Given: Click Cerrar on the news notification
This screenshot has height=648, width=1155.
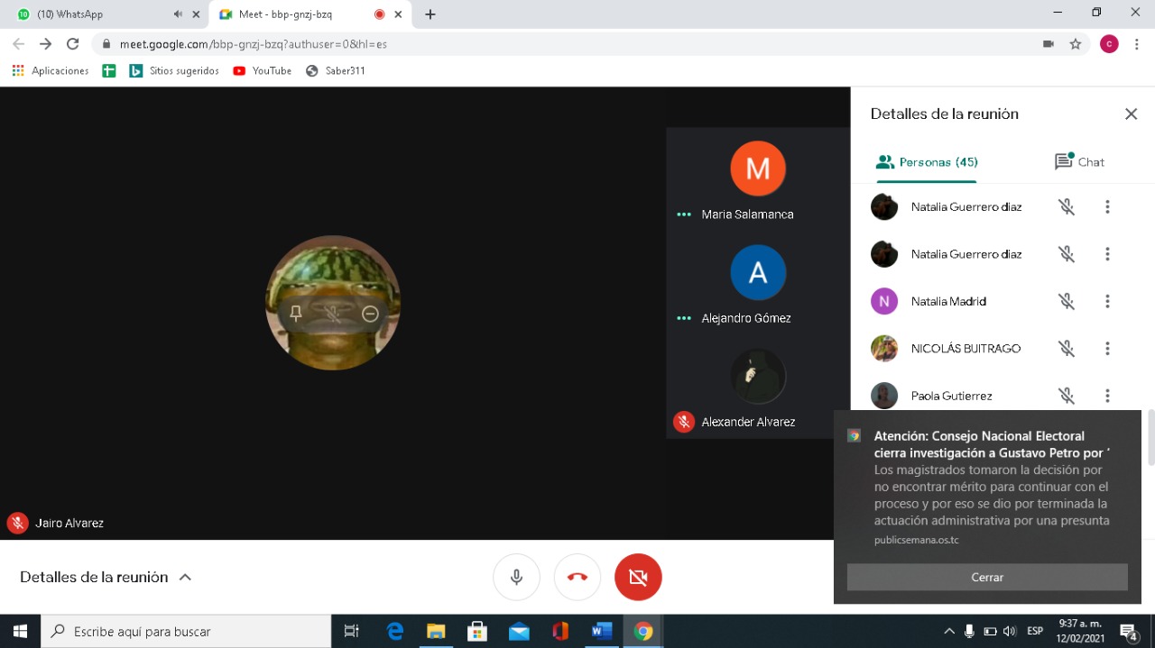Looking at the screenshot, I should point(987,577).
